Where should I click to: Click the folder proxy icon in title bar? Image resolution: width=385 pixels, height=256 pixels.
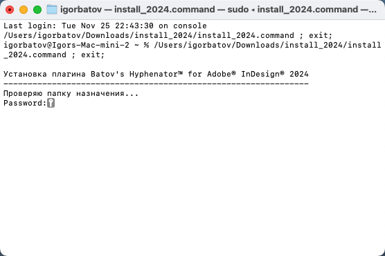pyautogui.click(x=52, y=10)
